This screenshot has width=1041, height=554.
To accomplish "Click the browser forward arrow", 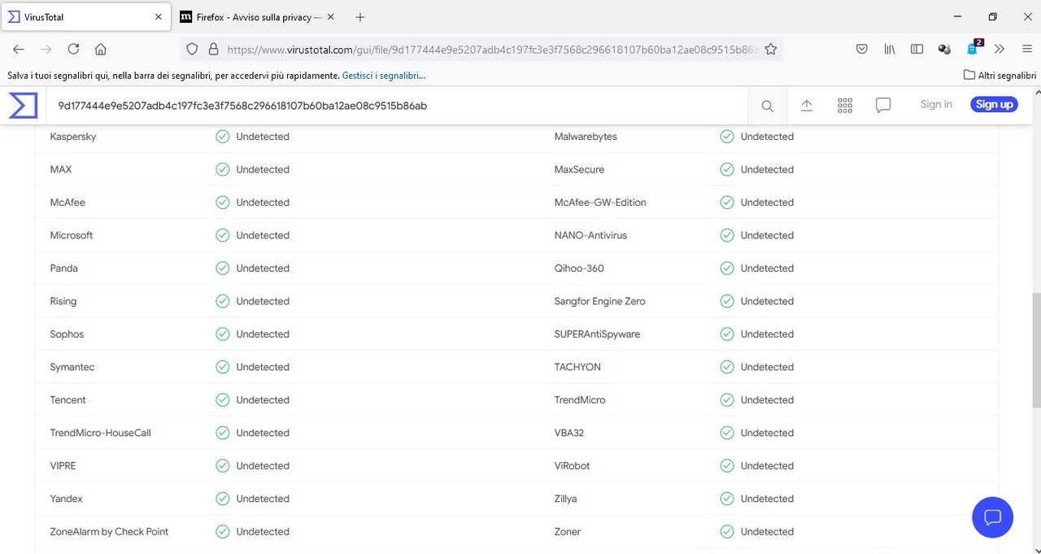I will [46, 49].
